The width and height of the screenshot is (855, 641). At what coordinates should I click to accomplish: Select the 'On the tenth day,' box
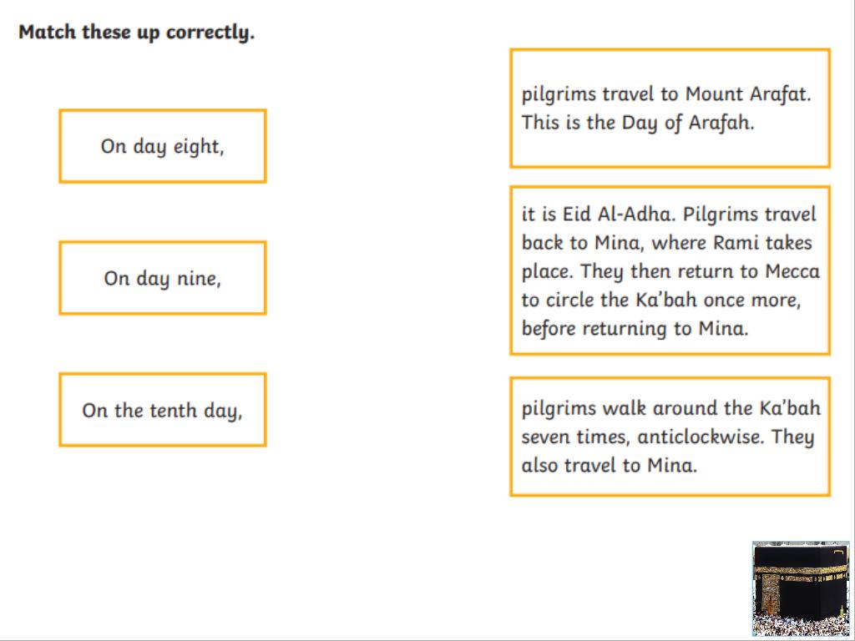click(162, 410)
